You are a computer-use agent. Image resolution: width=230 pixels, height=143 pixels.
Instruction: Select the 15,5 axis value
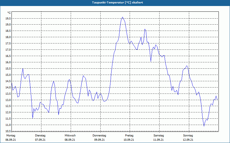[x=8, y=68]
